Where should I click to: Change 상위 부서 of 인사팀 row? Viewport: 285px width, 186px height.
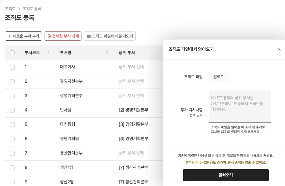tap(133, 110)
